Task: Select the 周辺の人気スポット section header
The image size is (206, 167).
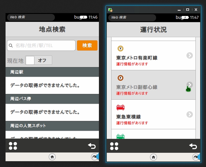Action: tap(52, 126)
